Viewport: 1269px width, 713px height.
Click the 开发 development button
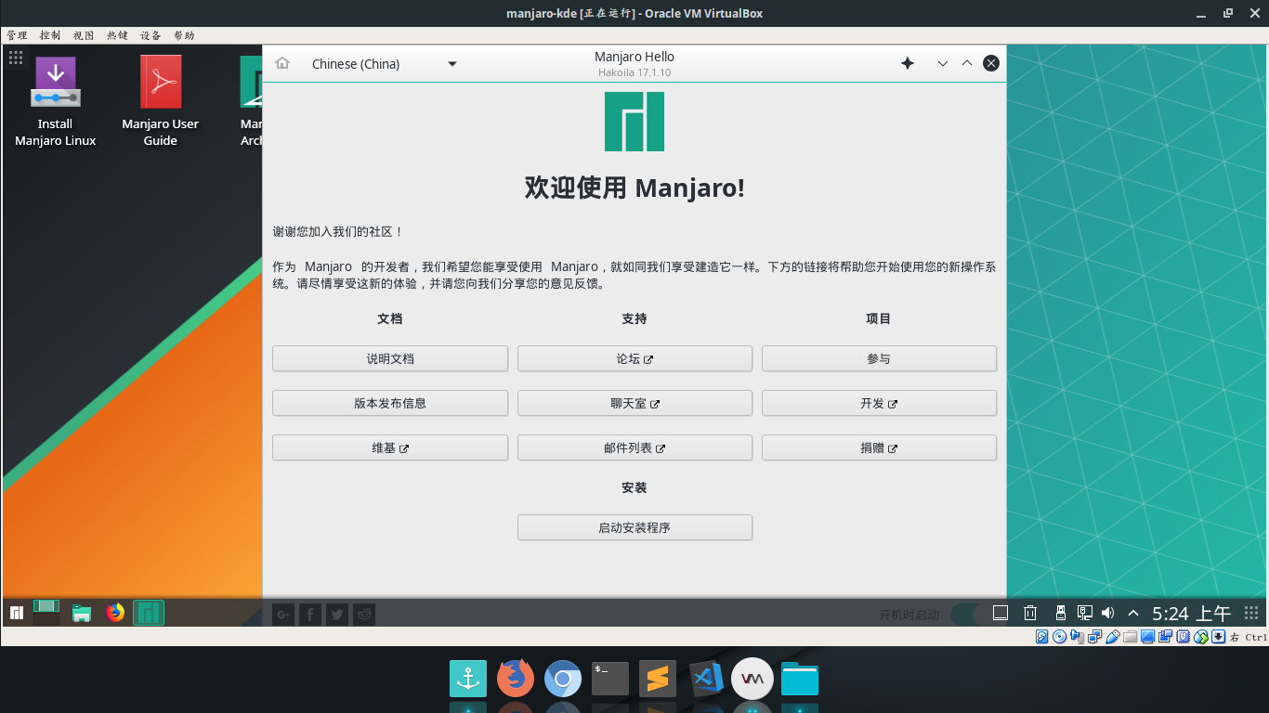pyautogui.click(x=879, y=403)
